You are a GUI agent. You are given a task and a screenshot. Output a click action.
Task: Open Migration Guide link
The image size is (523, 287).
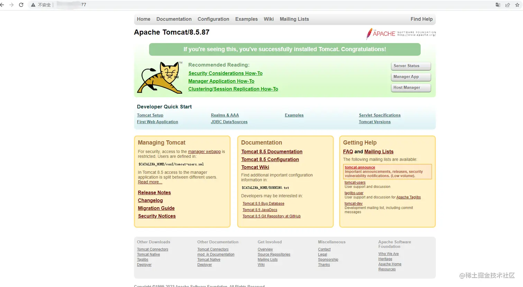(x=156, y=208)
